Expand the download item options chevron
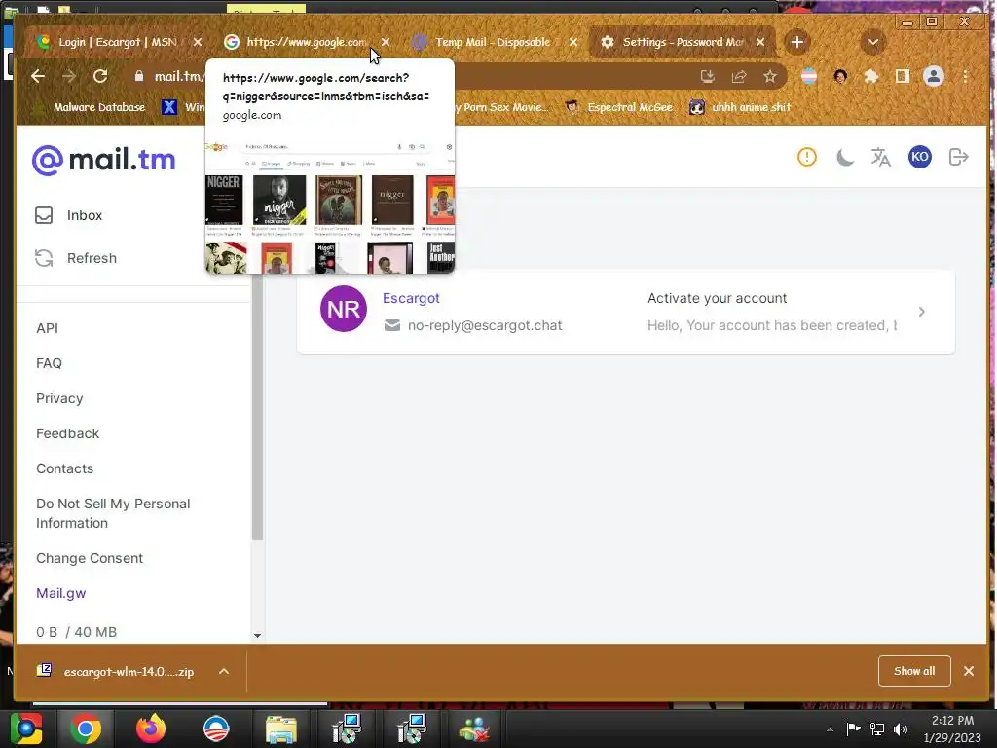The image size is (997, 748). tap(224, 672)
